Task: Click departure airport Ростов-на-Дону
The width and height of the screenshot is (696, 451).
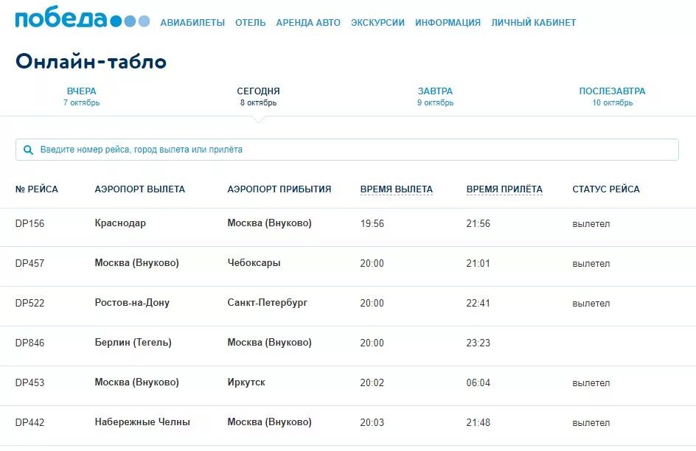Action: (132, 303)
